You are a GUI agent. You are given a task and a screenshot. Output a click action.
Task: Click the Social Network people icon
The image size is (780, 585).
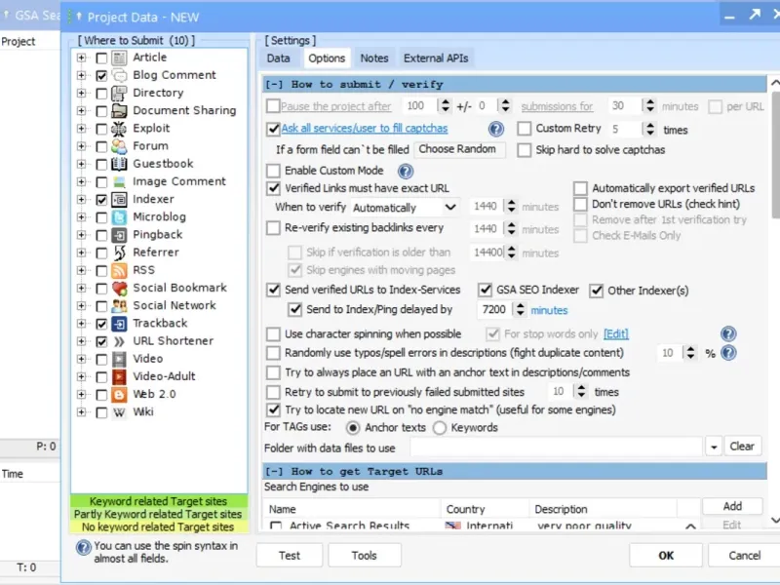119,306
